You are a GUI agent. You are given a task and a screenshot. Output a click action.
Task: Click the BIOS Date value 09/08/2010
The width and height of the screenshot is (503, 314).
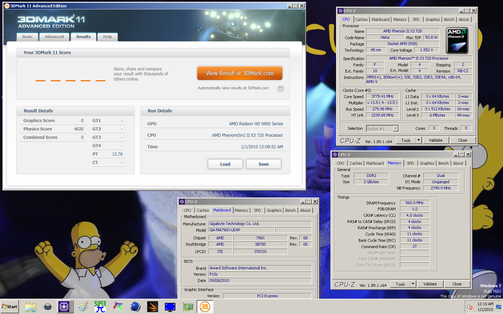(260, 281)
